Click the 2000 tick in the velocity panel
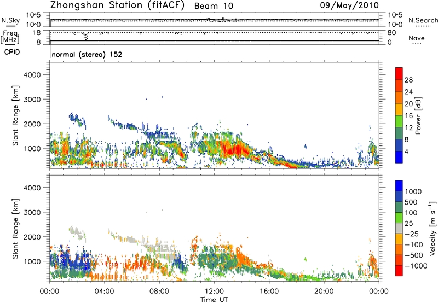This screenshot has width=438, height=303. pyautogui.click(x=32, y=237)
